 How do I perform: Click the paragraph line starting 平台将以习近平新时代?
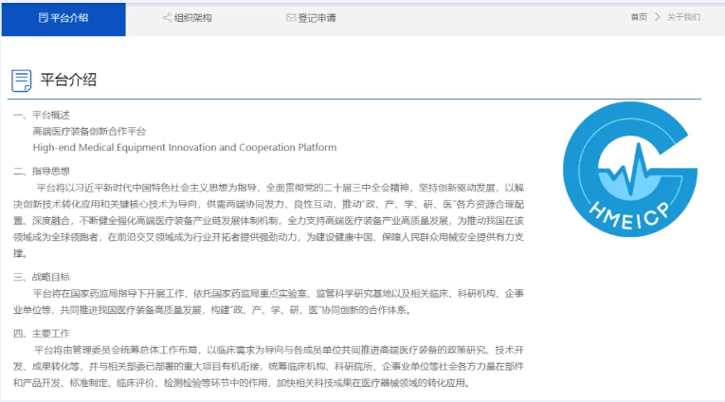280,188
